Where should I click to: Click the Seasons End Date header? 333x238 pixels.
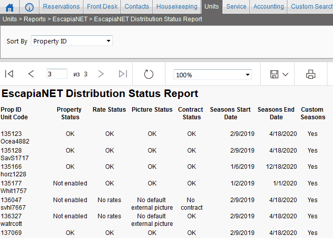pos(276,113)
